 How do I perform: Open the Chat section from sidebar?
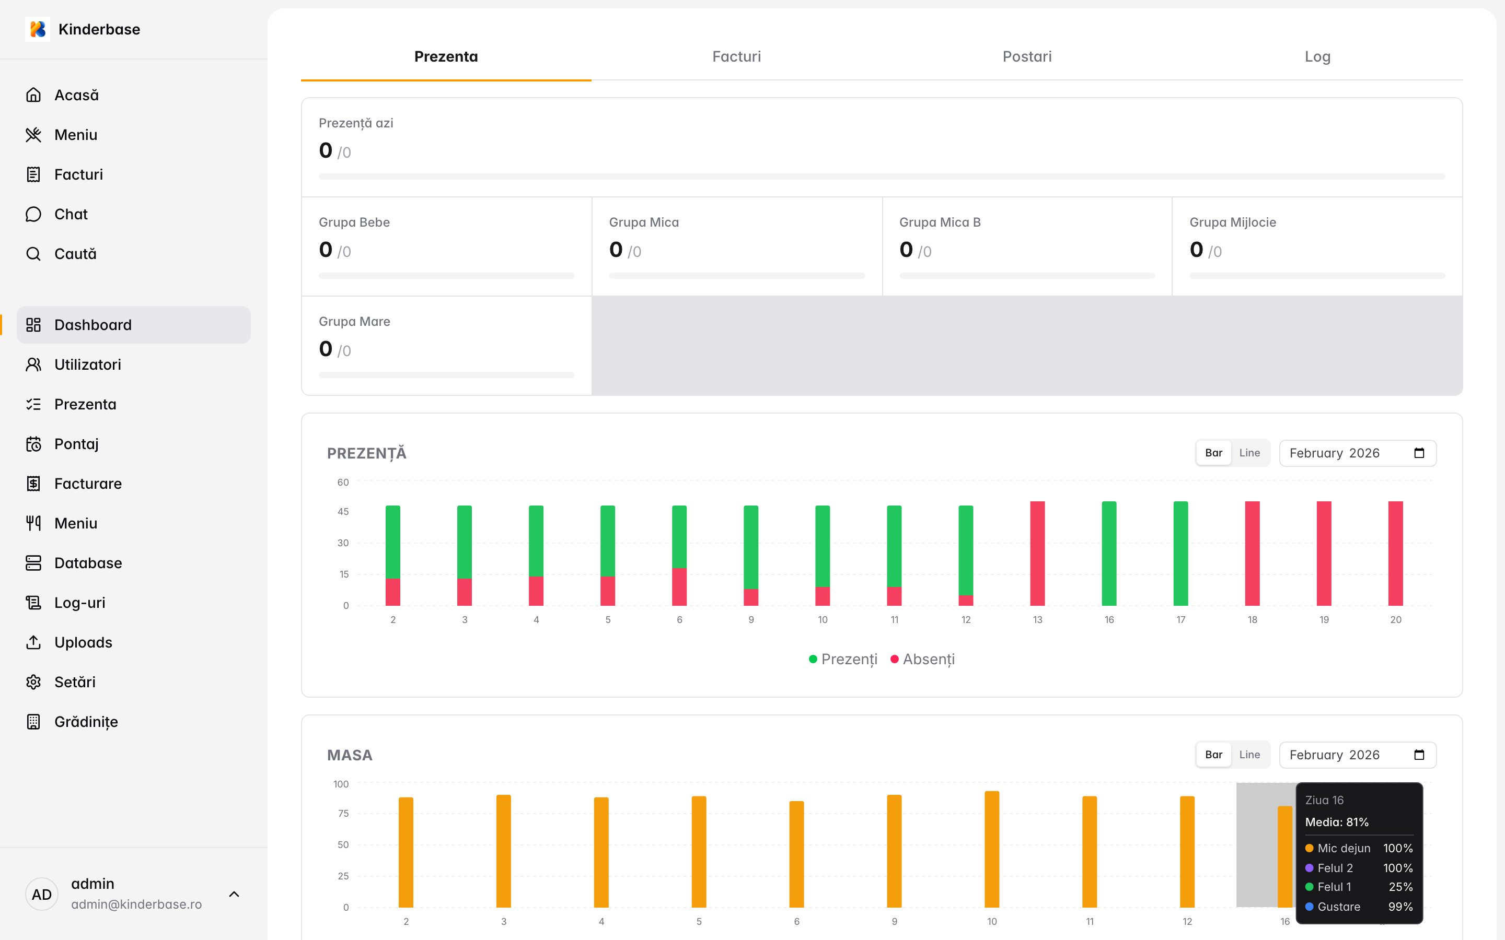pyautogui.click(x=70, y=214)
